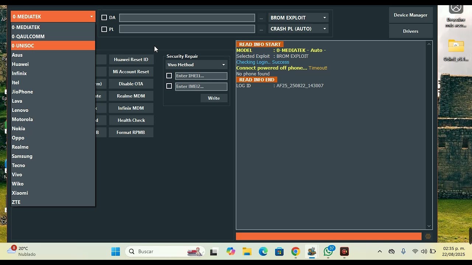
Task: Click the DA file path field
Action: point(187,18)
